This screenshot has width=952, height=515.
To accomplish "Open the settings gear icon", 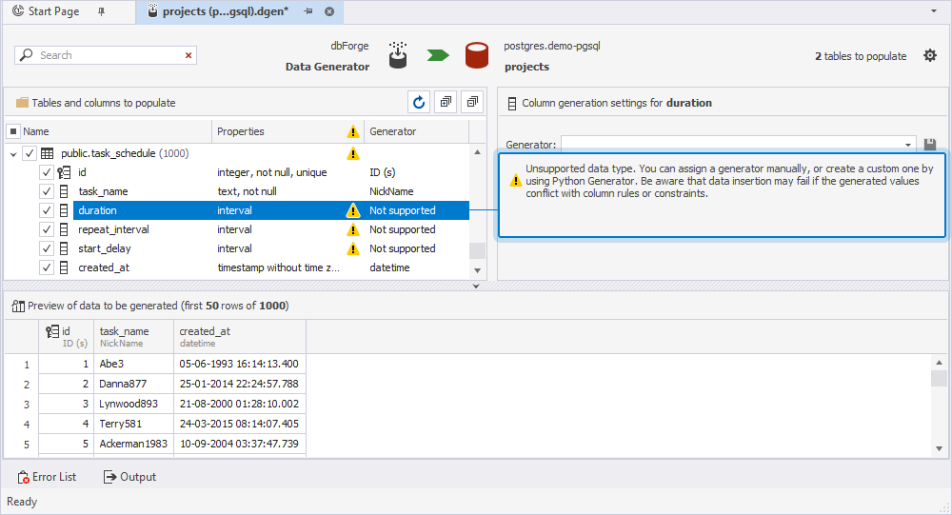I will coord(929,56).
